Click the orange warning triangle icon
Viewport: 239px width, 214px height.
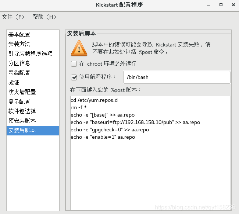[79, 48]
